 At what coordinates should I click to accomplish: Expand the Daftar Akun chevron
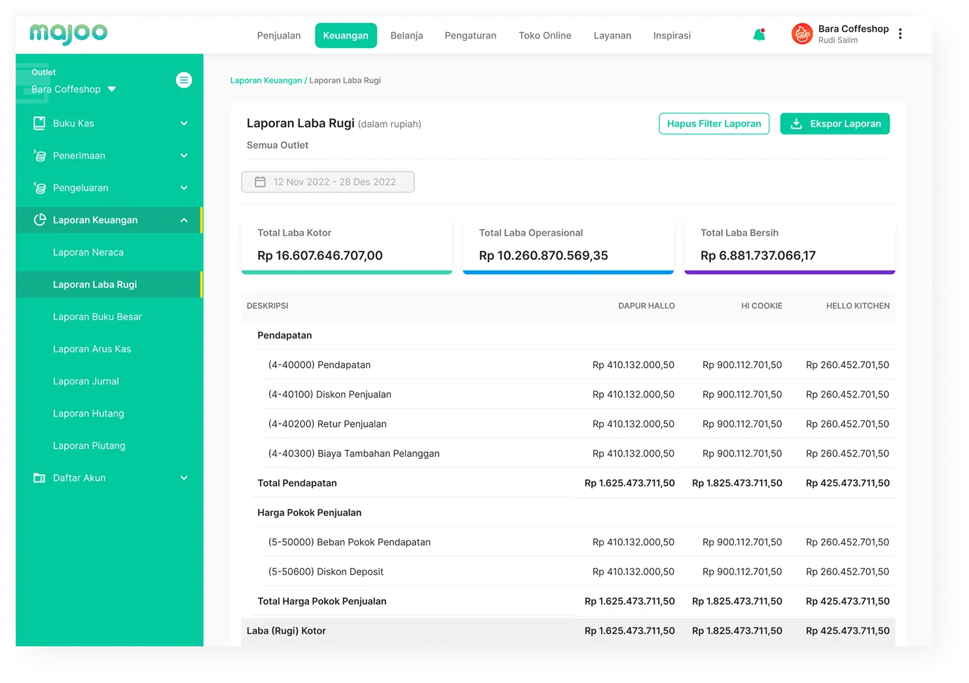coord(184,478)
